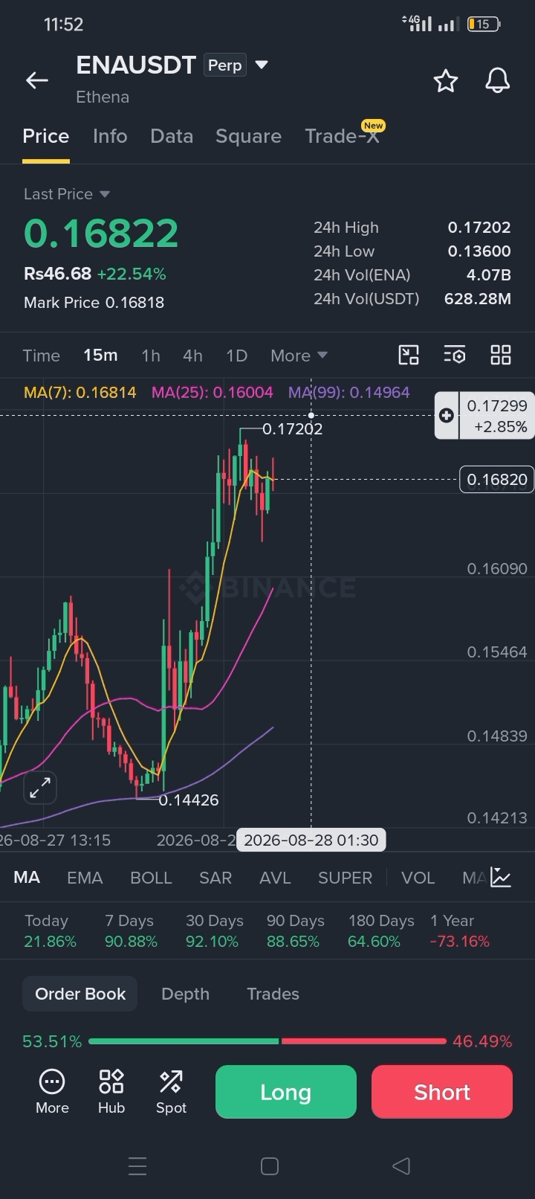Open the Depth tab
Screen dimensions: 535x1199
coord(185,994)
